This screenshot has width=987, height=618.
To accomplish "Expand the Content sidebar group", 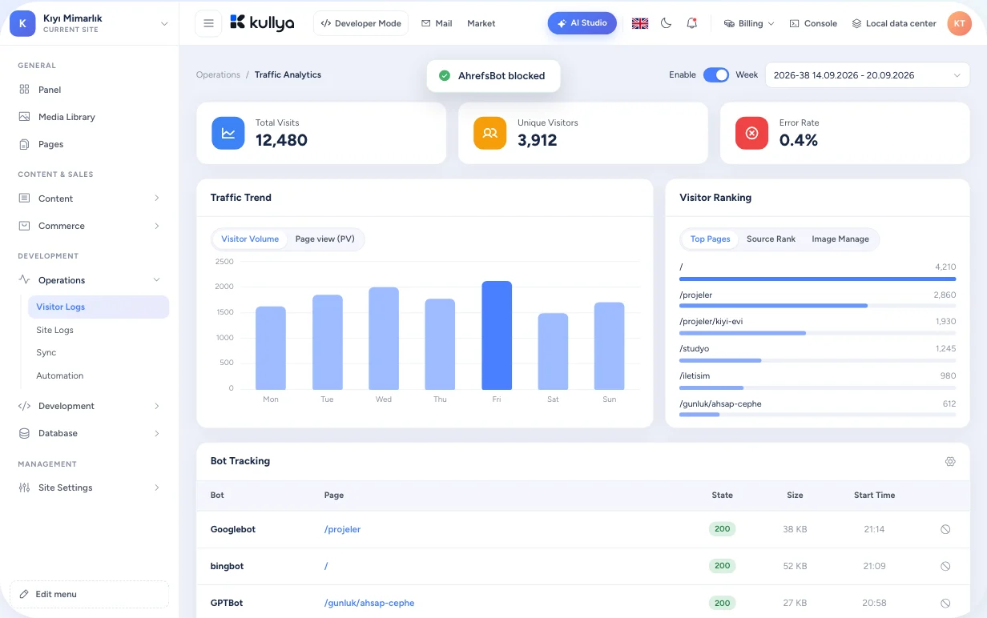I will (89, 199).
